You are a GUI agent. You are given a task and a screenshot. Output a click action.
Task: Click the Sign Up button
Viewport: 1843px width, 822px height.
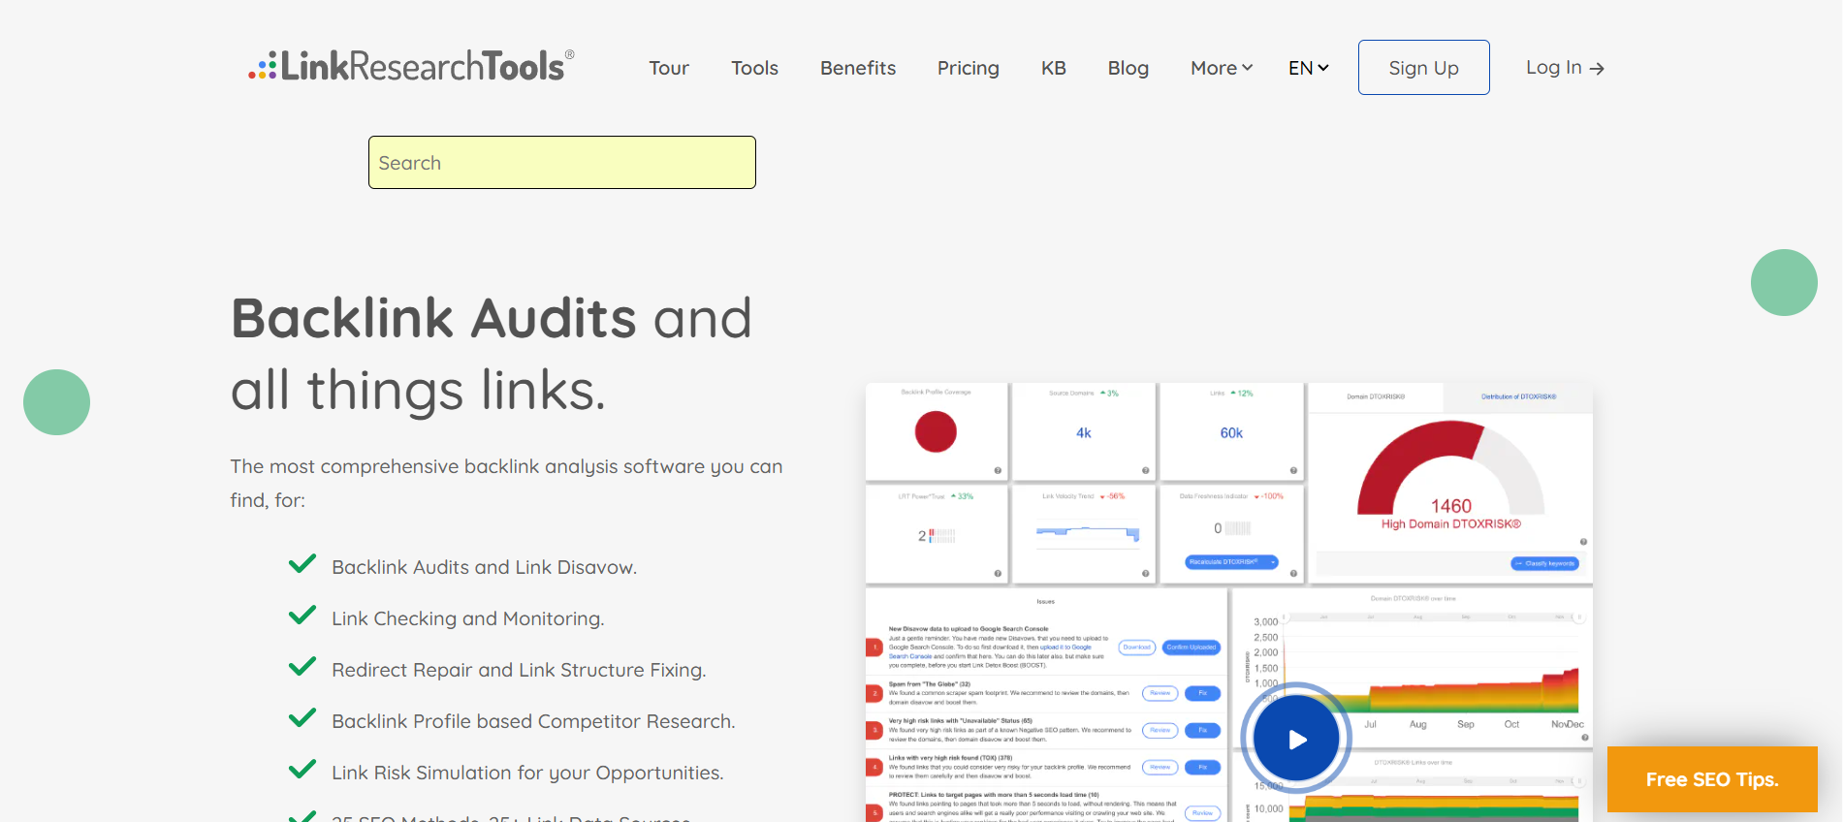coord(1423,67)
